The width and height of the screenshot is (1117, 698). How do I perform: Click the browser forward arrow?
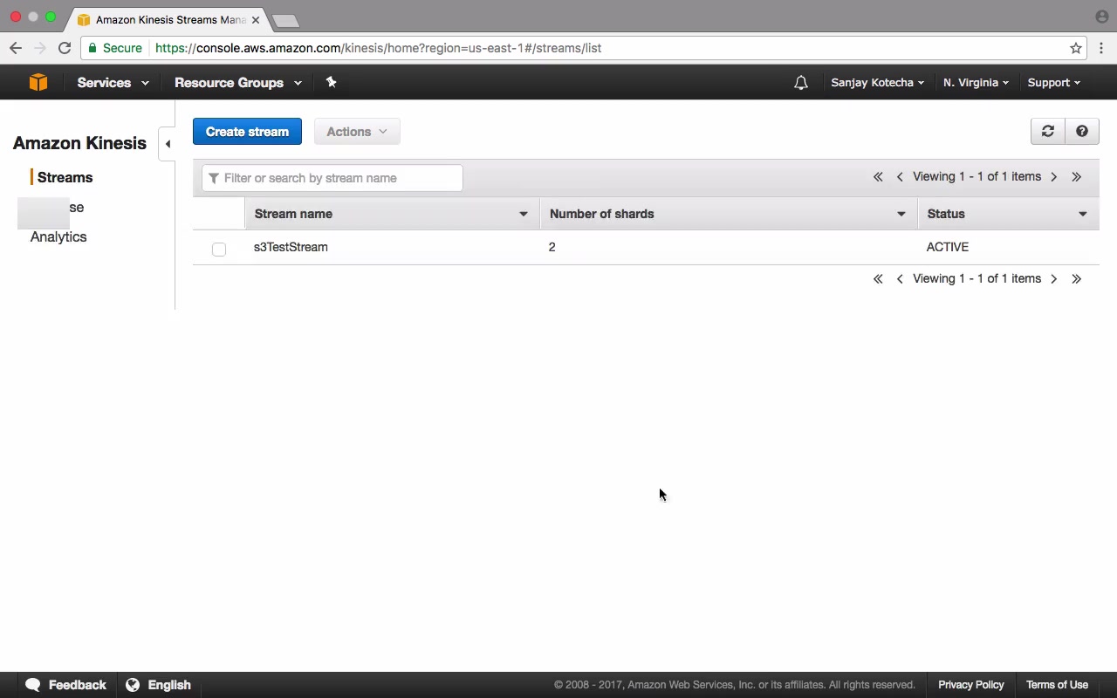(39, 48)
